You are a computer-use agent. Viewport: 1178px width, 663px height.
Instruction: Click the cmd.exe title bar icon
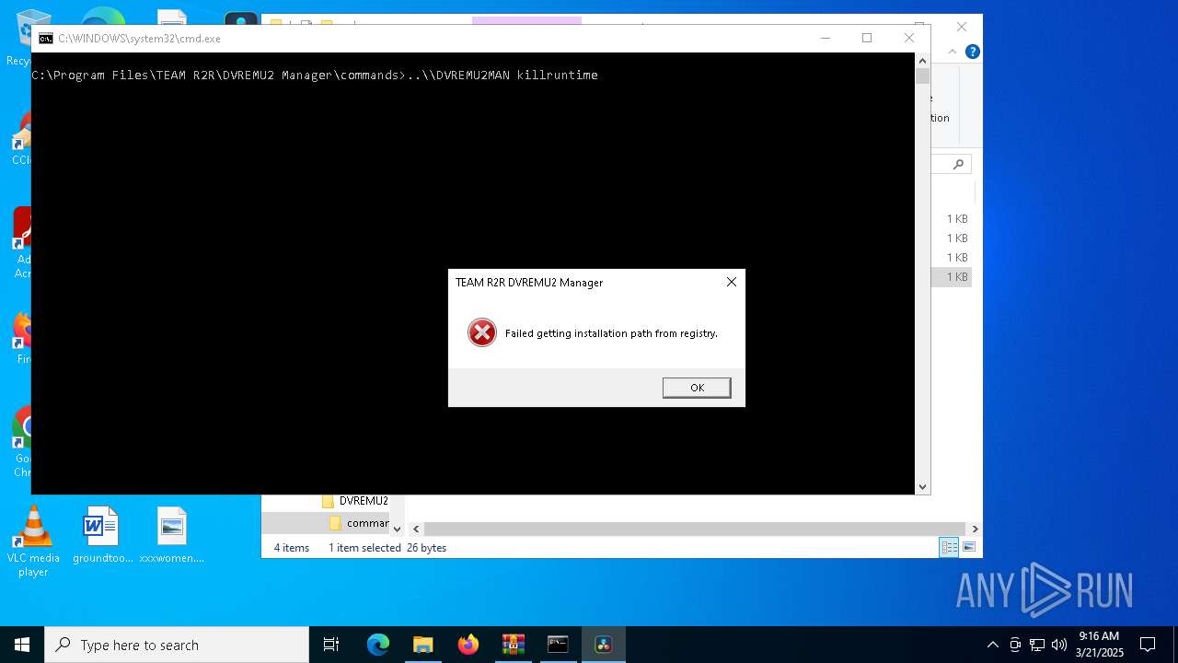coord(45,39)
